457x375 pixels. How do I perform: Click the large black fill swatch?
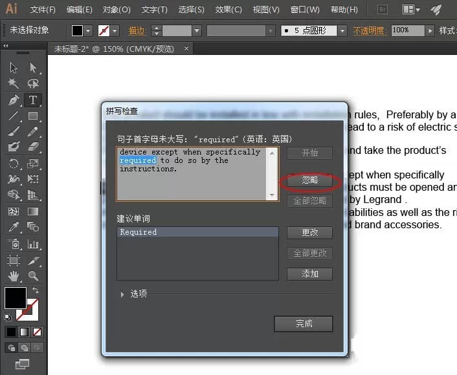(15, 297)
